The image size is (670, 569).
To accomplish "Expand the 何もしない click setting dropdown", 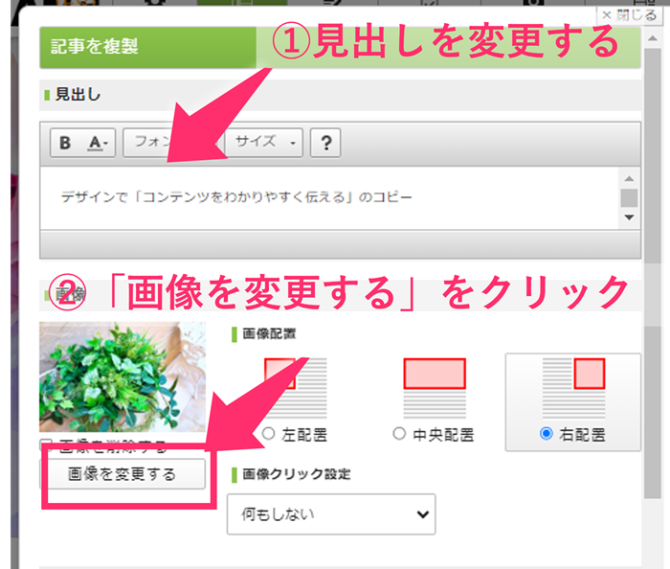I will pos(331,514).
